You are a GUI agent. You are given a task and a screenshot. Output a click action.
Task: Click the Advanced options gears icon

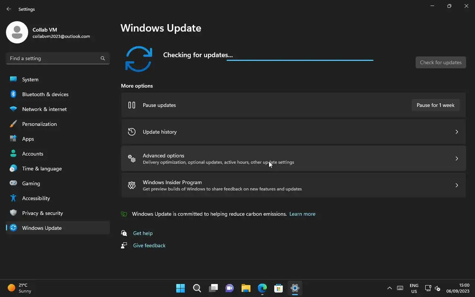pyautogui.click(x=132, y=159)
